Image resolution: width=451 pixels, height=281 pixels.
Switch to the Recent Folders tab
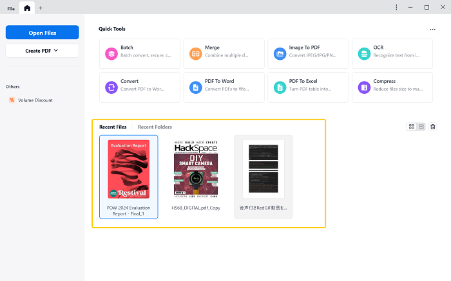(155, 127)
